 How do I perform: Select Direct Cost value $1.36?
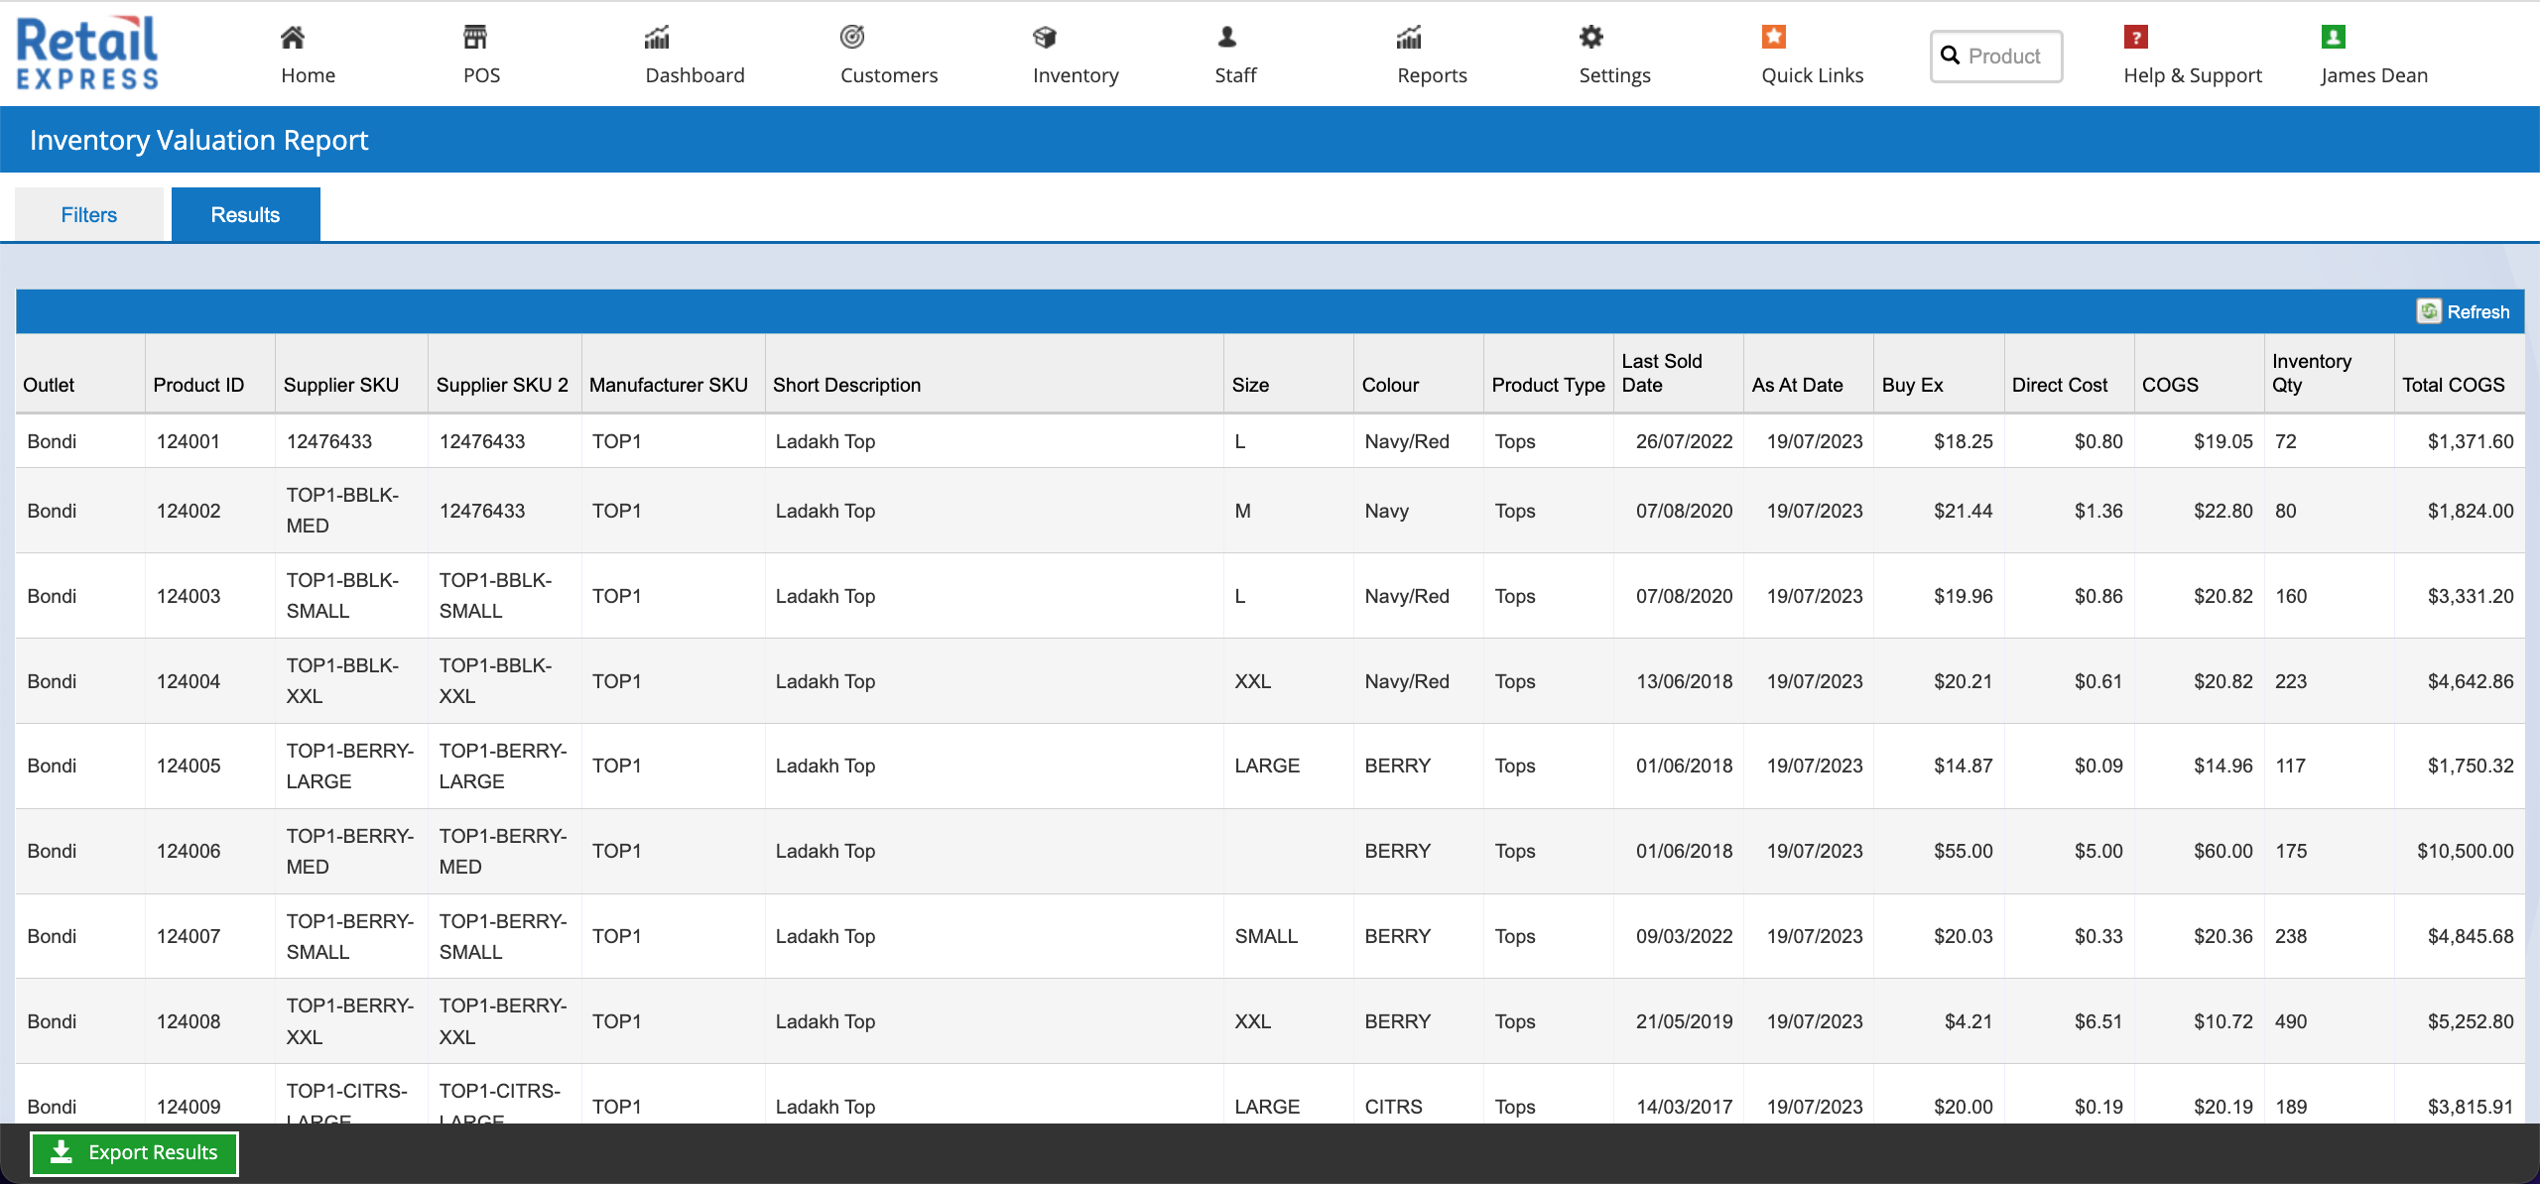pos(2098,511)
